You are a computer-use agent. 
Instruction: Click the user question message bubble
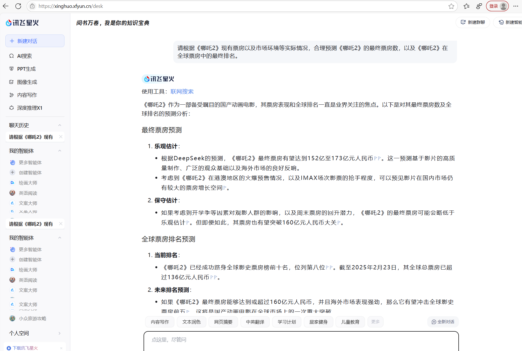pos(315,52)
